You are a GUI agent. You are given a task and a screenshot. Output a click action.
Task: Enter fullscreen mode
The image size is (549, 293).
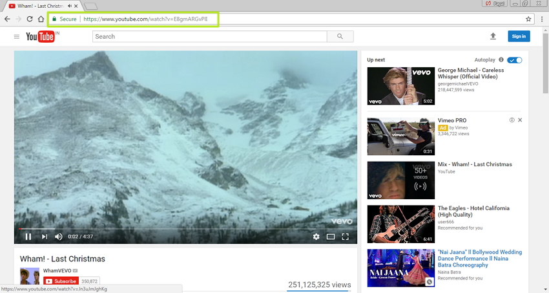(346, 237)
